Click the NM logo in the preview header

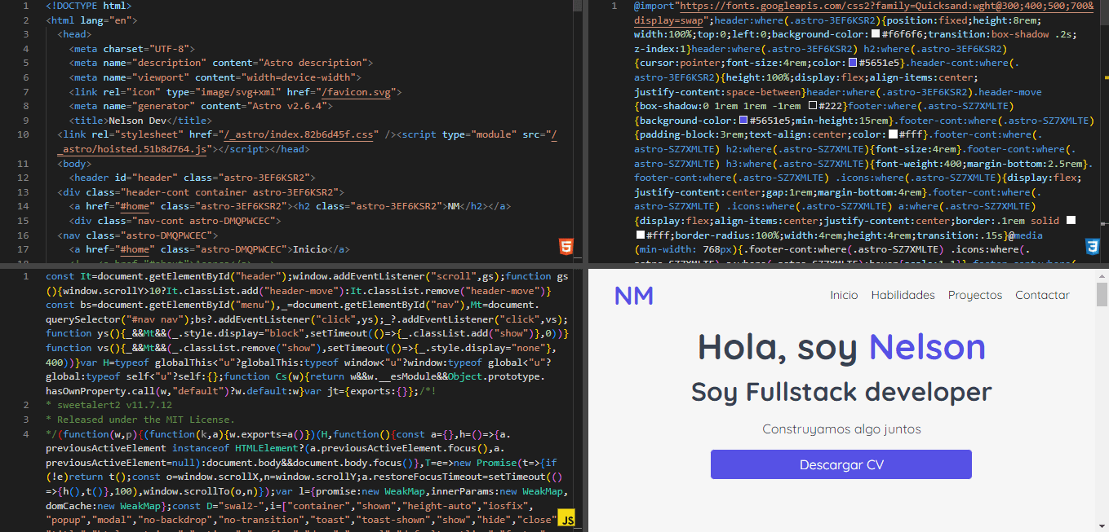click(634, 296)
